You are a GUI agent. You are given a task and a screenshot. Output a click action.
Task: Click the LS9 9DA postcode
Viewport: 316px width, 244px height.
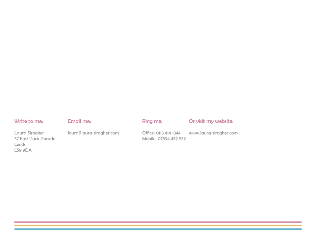tap(23, 150)
